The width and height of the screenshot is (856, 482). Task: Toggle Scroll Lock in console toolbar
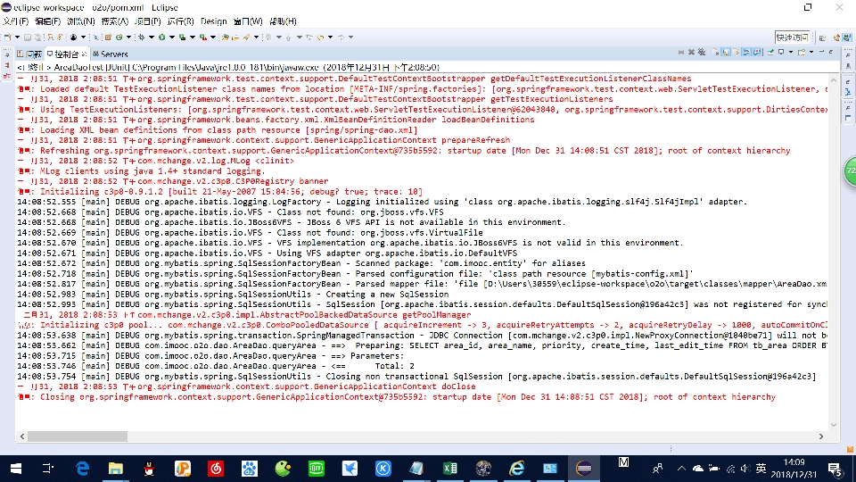726,52
